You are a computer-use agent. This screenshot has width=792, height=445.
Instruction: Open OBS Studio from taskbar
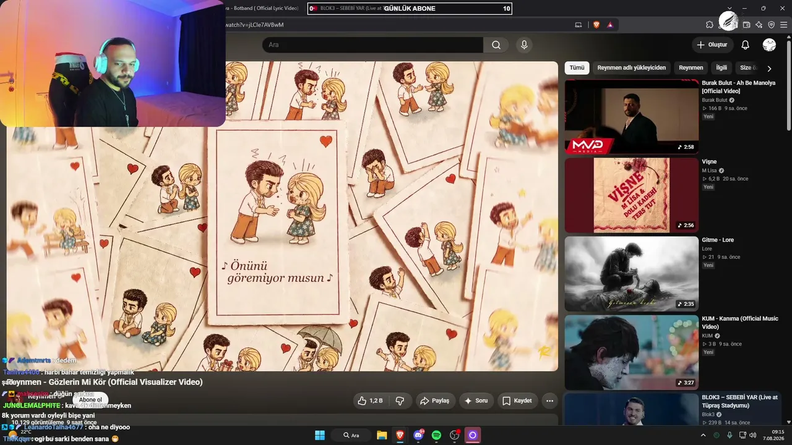coord(455,435)
